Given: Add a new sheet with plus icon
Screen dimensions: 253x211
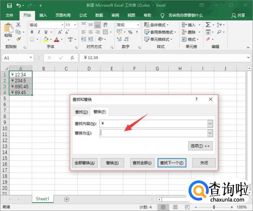Looking at the screenshot, I should pyautogui.click(x=66, y=199).
